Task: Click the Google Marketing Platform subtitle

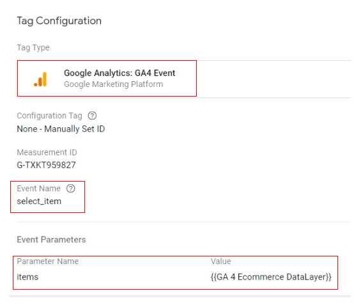Action: click(114, 84)
